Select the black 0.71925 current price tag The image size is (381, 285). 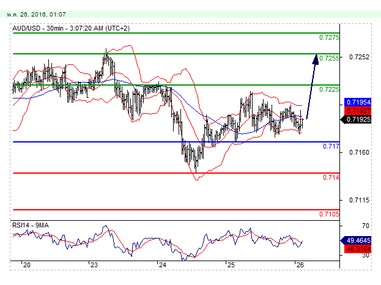coord(356,119)
